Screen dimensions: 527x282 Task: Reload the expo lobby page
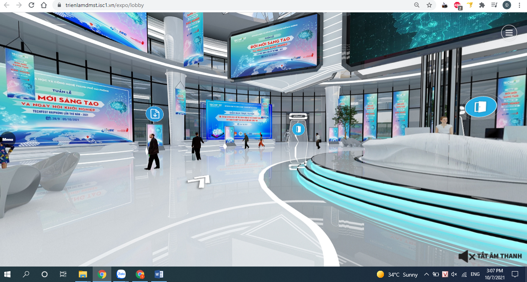pyautogui.click(x=31, y=5)
